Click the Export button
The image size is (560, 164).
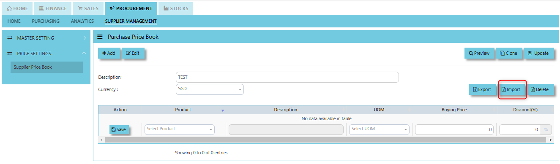click(482, 89)
